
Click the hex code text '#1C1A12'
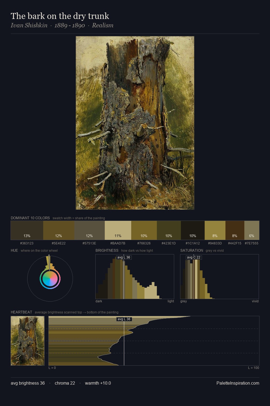(x=193, y=243)
